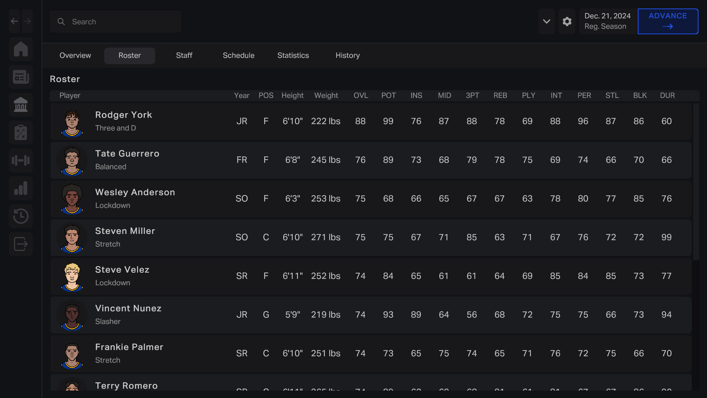Click Vincent Nunez's portrait thumbnail
The image size is (707, 398).
(x=72, y=315)
